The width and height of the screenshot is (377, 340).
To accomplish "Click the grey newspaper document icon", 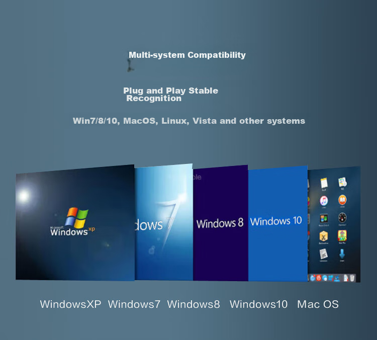I will coord(324,254).
